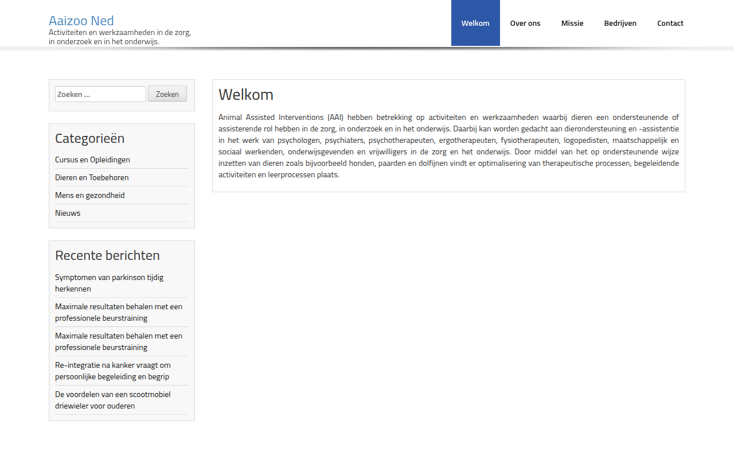The width and height of the screenshot is (734, 459).
Task: Open the Cursus en Opleidingen category
Action: (92, 160)
